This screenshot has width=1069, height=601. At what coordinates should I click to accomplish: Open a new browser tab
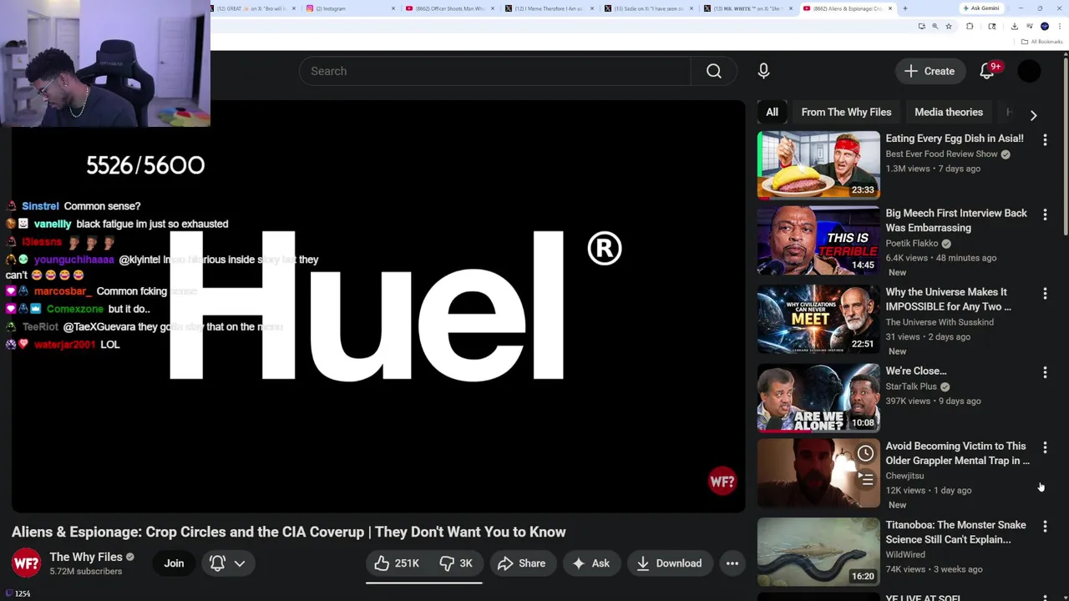coord(905,8)
